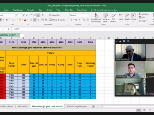Click the Clear button in Editing
This screenshot has height=115, width=154.
click(143, 21)
